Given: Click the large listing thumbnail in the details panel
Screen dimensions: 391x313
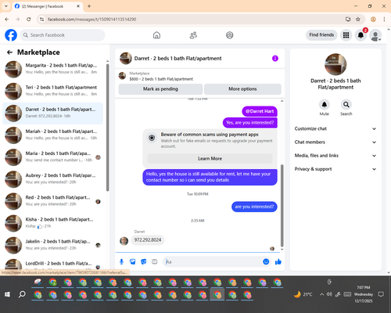Looking at the screenshot, I should point(335,64).
